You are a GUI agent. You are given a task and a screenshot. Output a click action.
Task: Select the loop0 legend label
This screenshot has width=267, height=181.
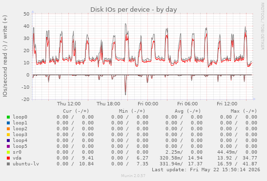[20, 117]
